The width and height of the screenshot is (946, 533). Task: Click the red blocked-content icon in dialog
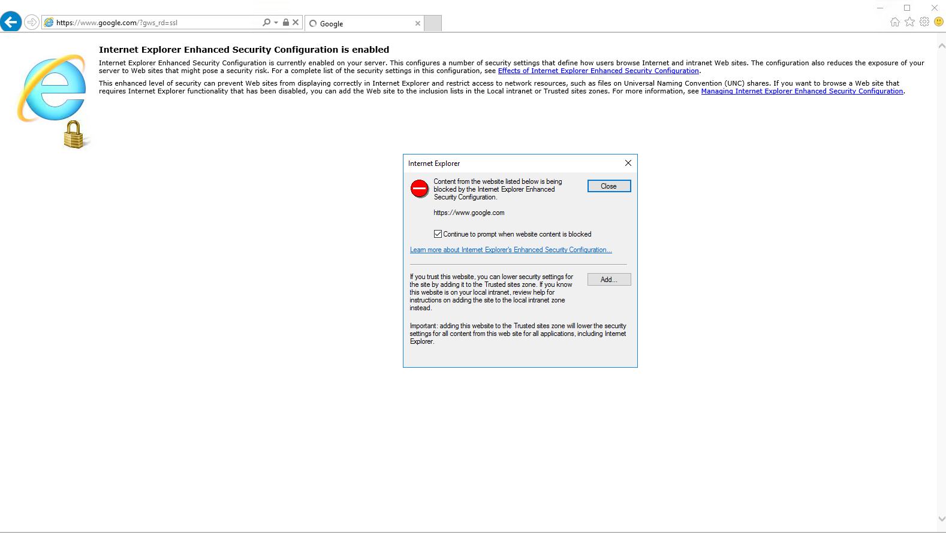click(420, 189)
